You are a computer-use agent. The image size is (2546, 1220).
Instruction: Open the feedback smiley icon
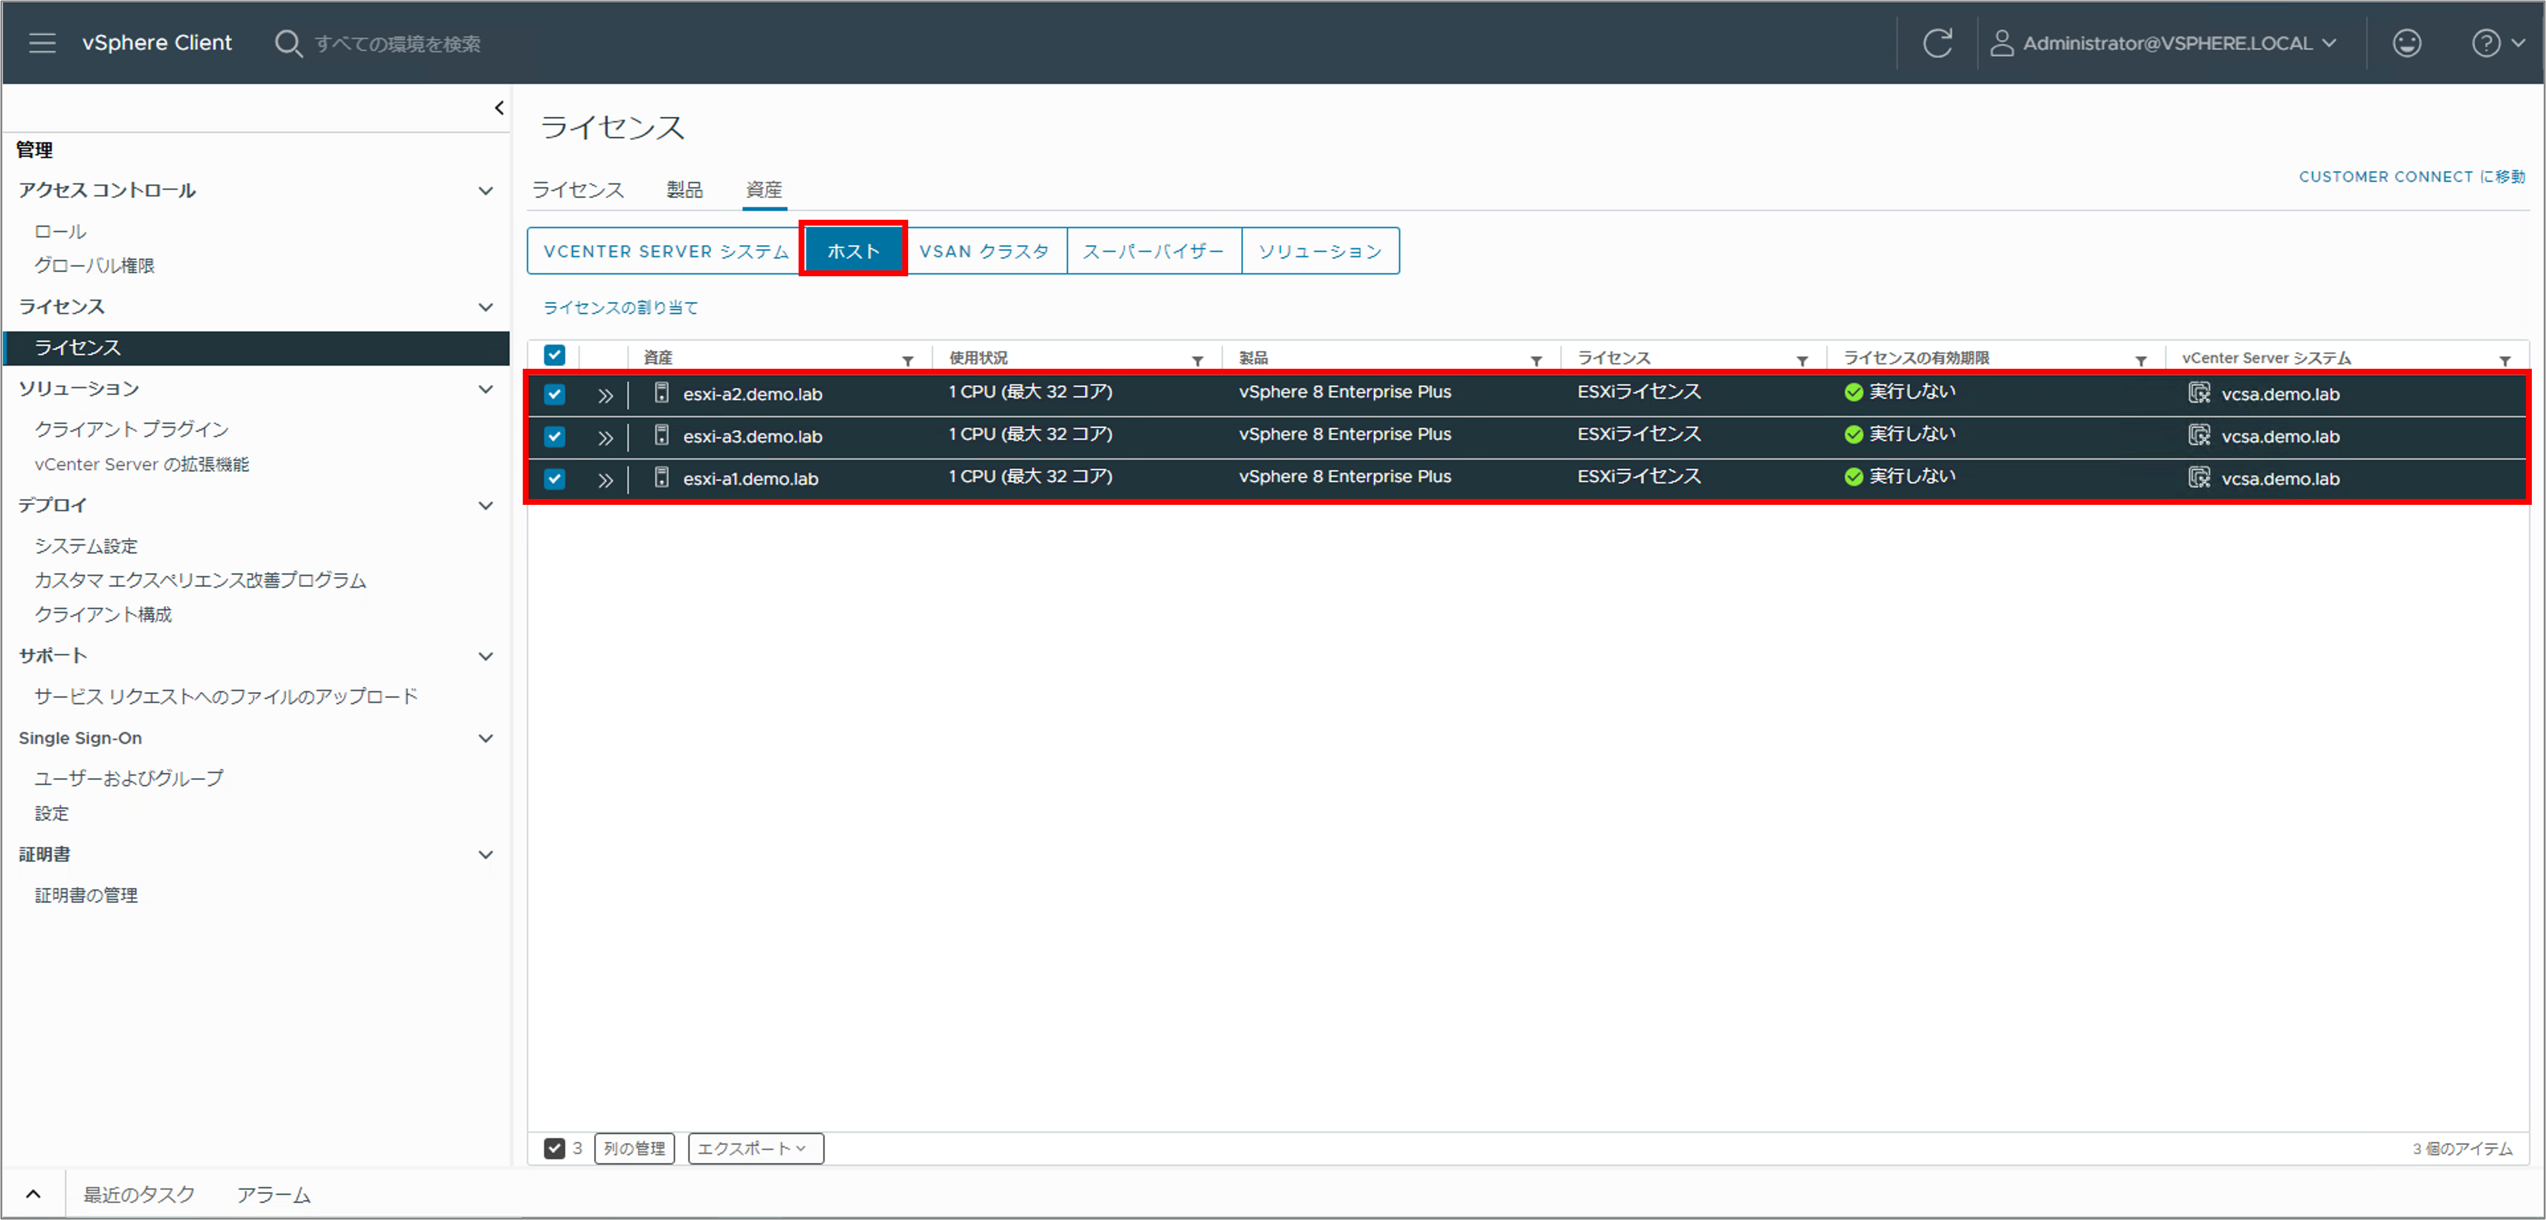(x=2407, y=42)
